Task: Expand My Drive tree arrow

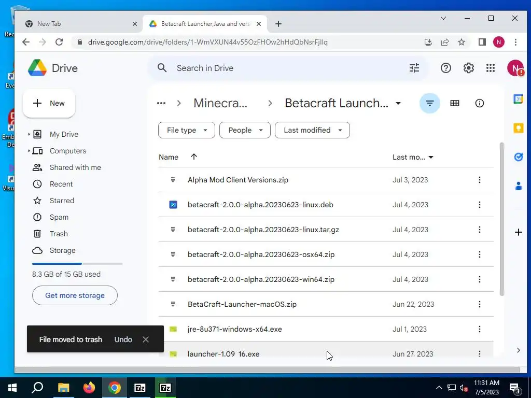Action: click(29, 134)
